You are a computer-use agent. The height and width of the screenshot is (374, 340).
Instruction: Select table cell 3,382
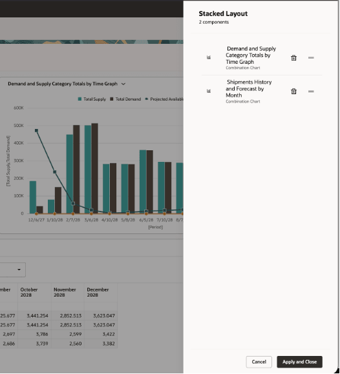pyautogui.click(x=101, y=344)
